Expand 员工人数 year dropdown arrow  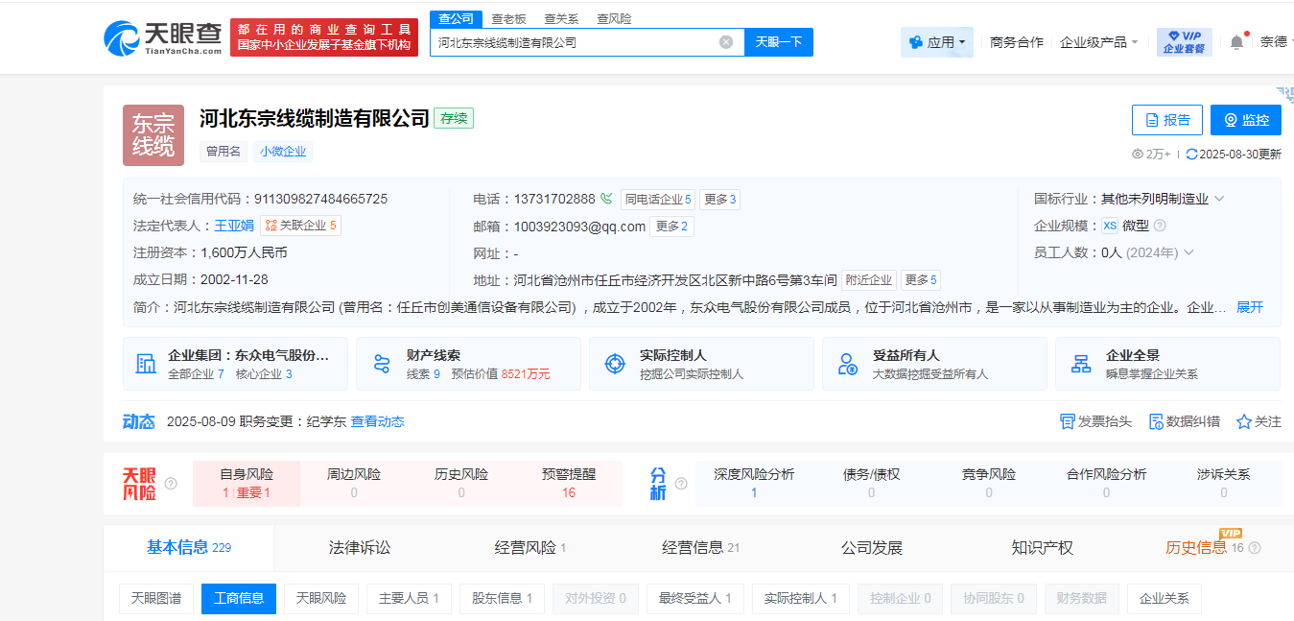[1188, 252]
